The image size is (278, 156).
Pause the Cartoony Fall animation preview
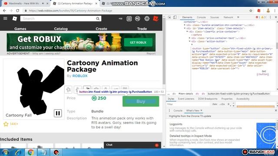click(58, 113)
